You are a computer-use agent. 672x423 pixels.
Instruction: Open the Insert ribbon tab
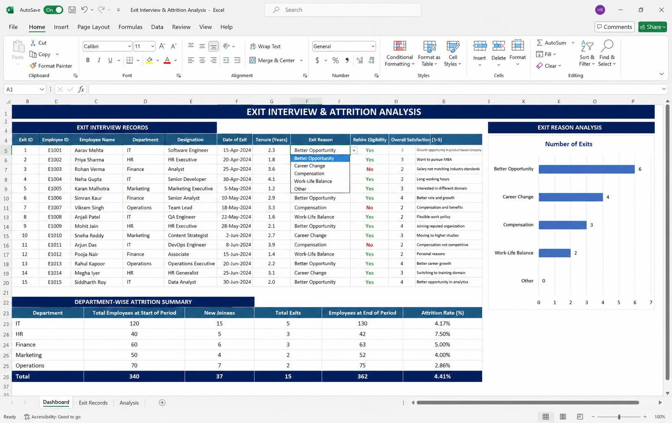(x=61, y=27)
